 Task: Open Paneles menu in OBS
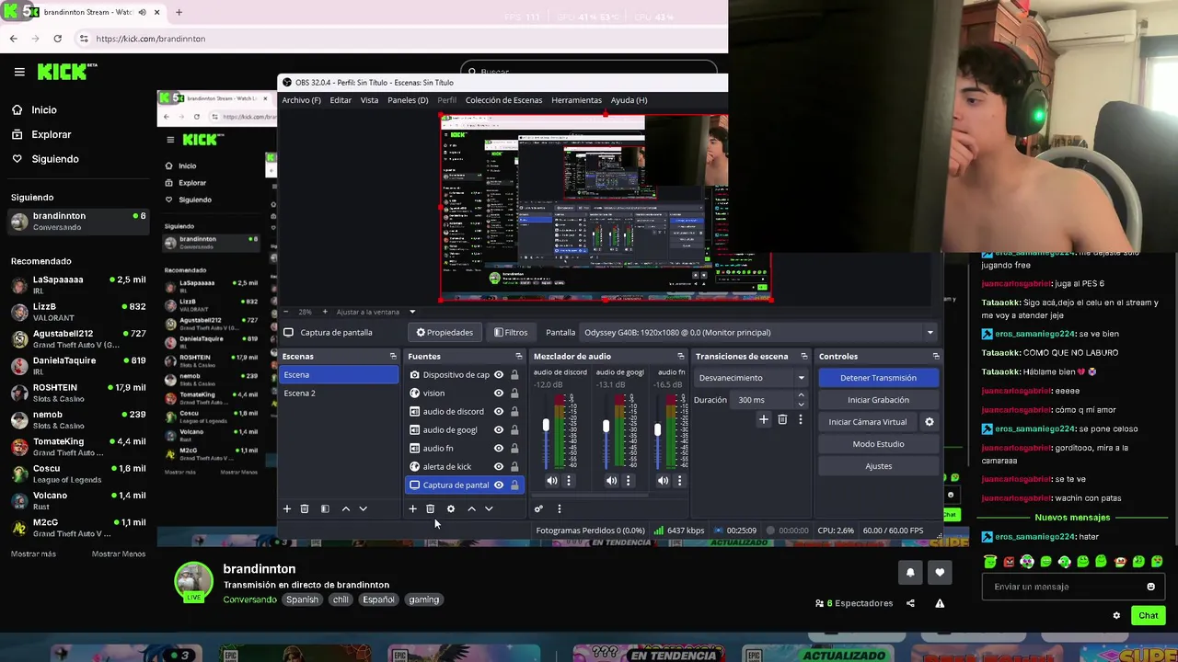(408, 100)
